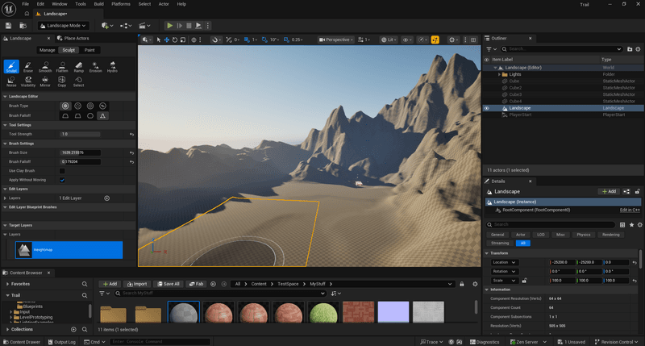Screen dimensions: 645x346
Task: Open the Output Log
Action: coord(62,342)
